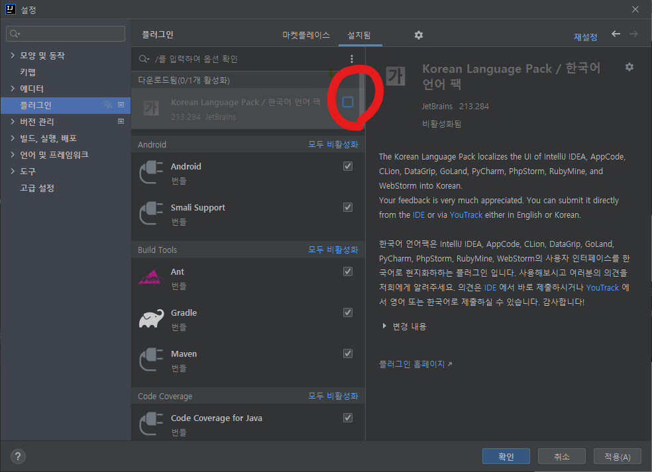
Task: Expand the 버전 관리 tree node
Action: tap(13, 121)
